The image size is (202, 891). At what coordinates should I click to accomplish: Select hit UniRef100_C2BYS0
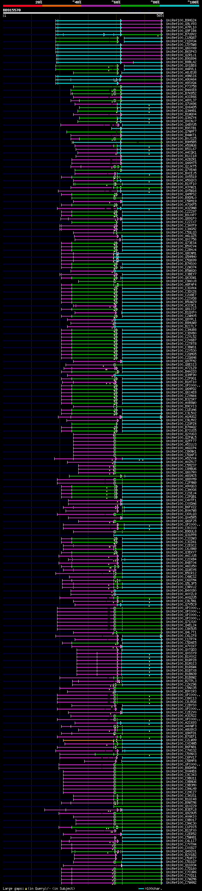(x=181, y=705)
